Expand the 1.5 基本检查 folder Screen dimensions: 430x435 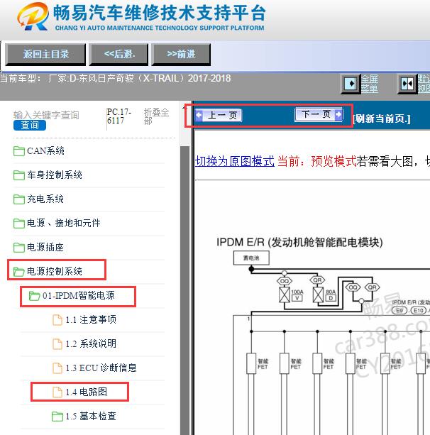91,416
